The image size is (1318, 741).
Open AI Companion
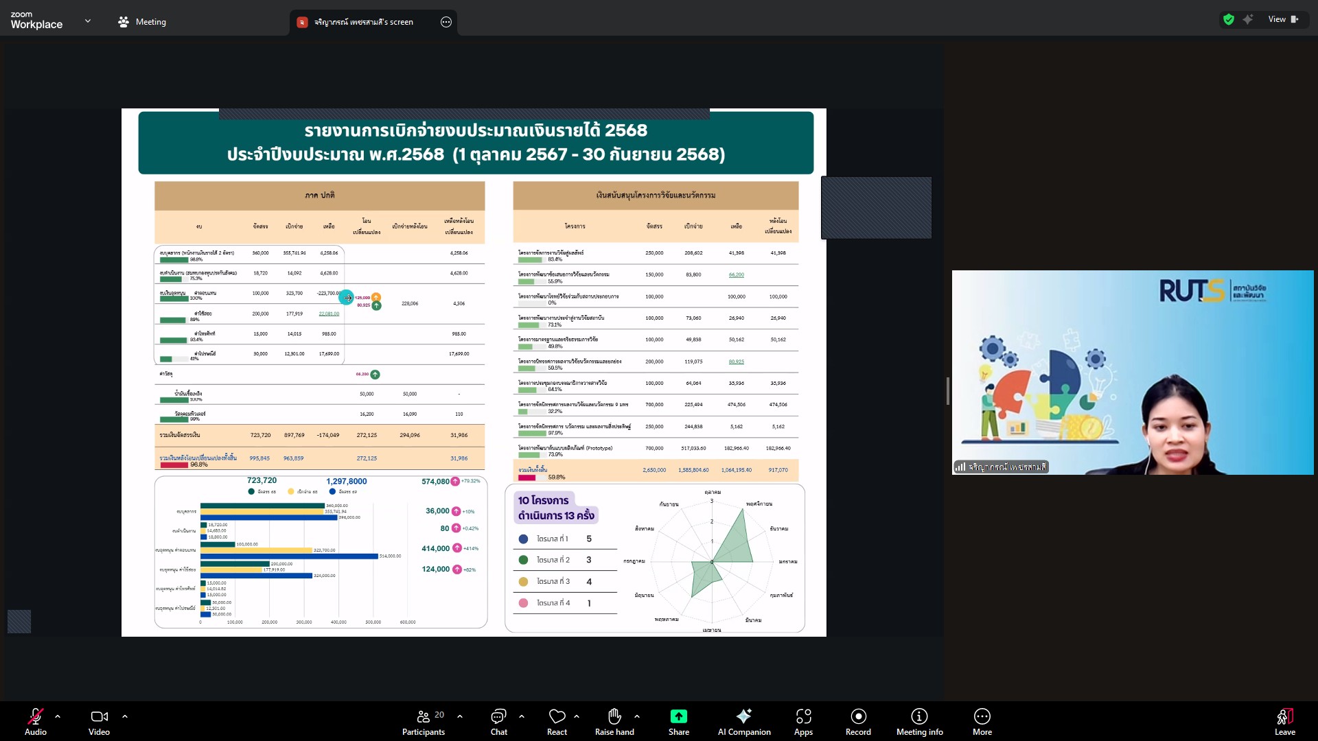(744, 721)
